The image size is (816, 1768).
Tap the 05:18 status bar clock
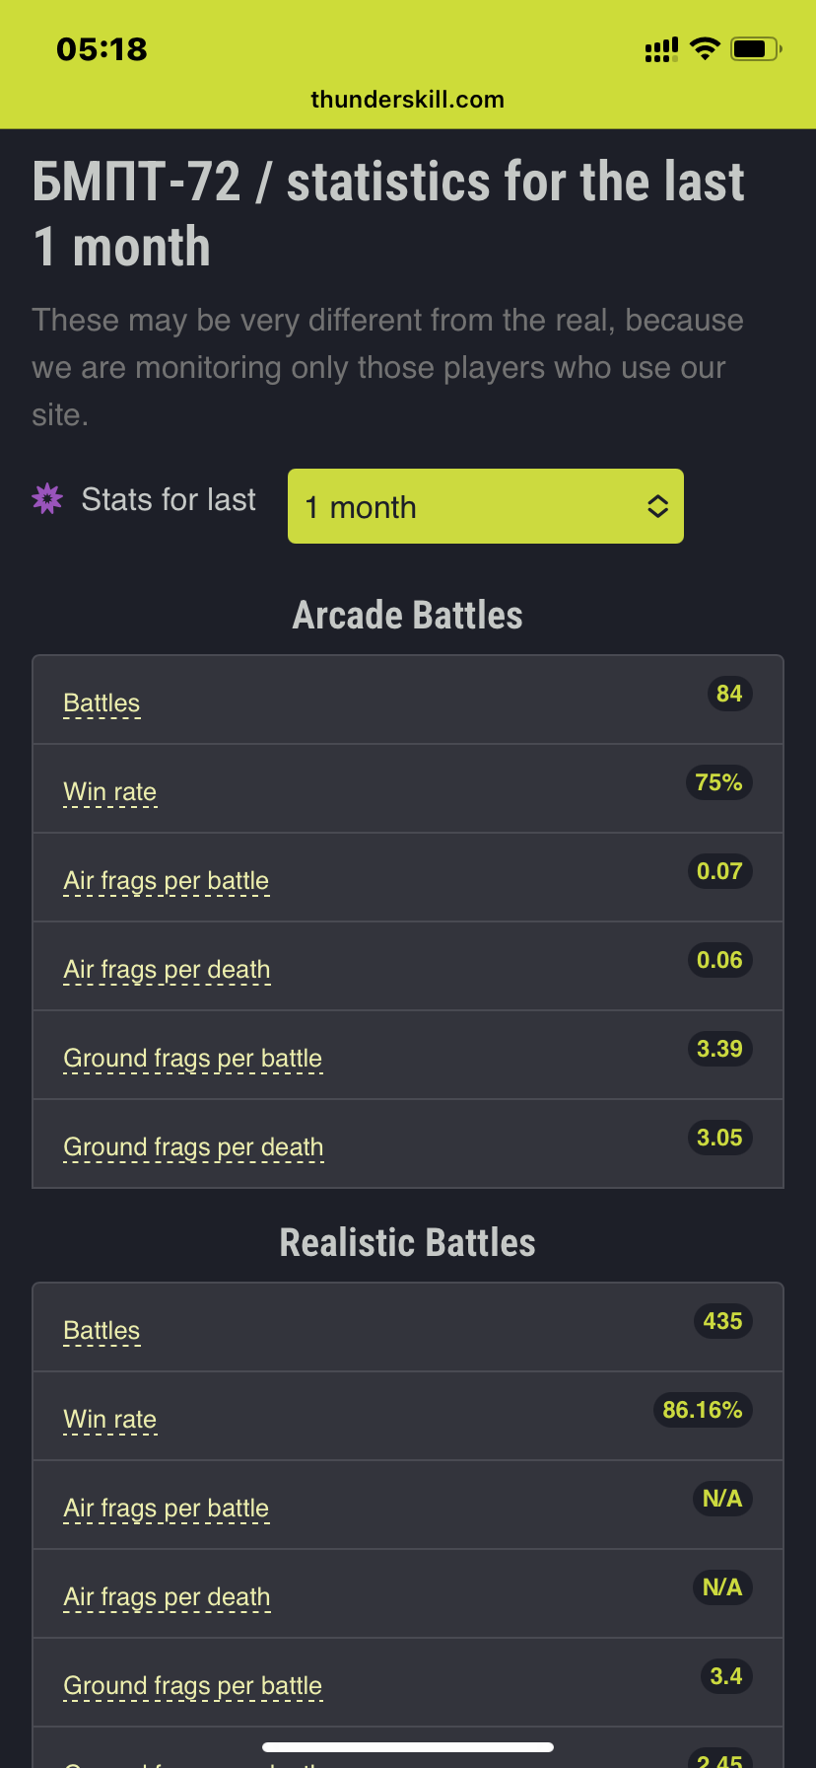102,49
